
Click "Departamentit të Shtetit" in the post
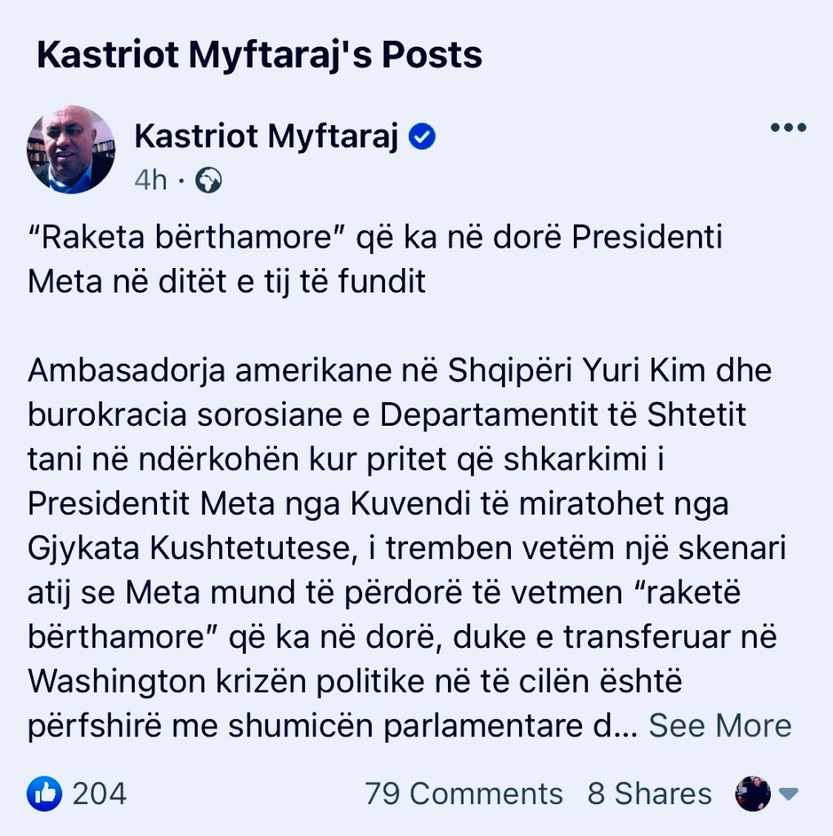tap(563, 414)
